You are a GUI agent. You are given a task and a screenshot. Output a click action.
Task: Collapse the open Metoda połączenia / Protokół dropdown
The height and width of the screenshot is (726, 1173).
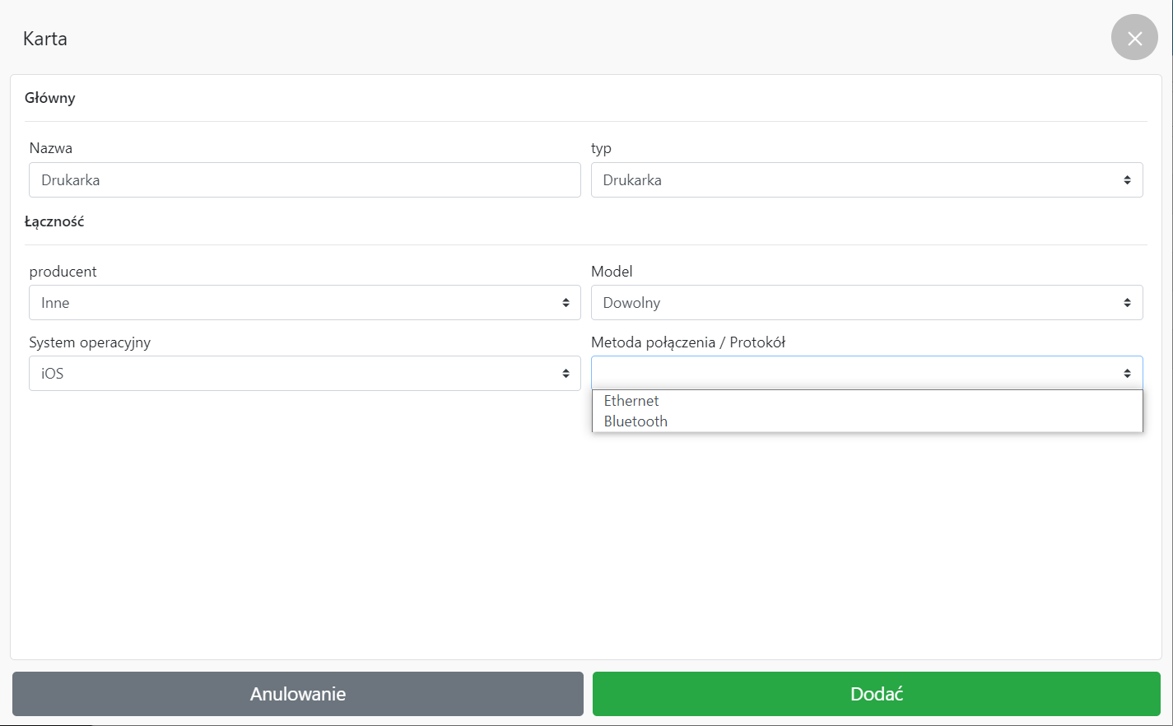(x=866, y=374)
